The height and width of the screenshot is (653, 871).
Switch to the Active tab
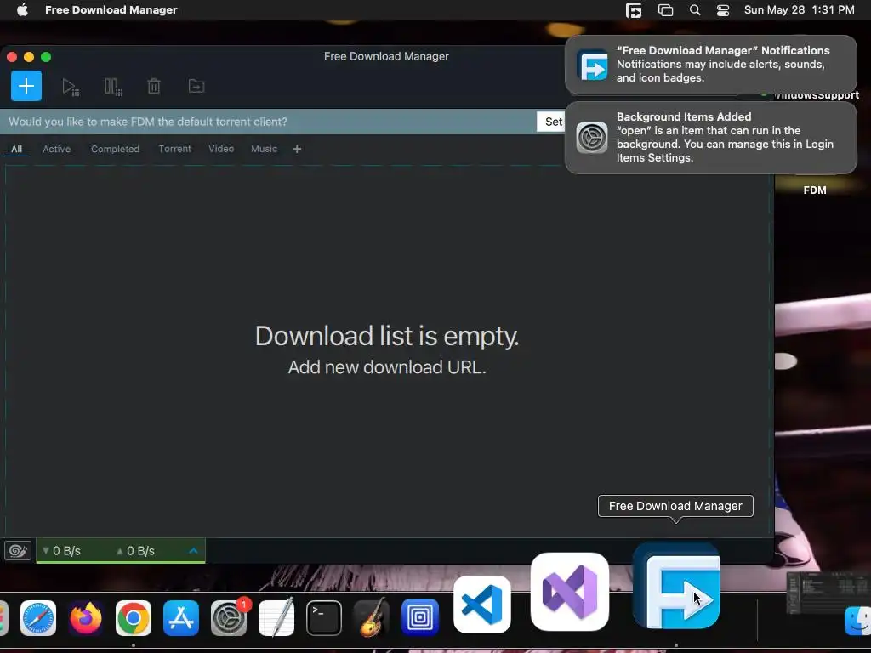[57, 149]
